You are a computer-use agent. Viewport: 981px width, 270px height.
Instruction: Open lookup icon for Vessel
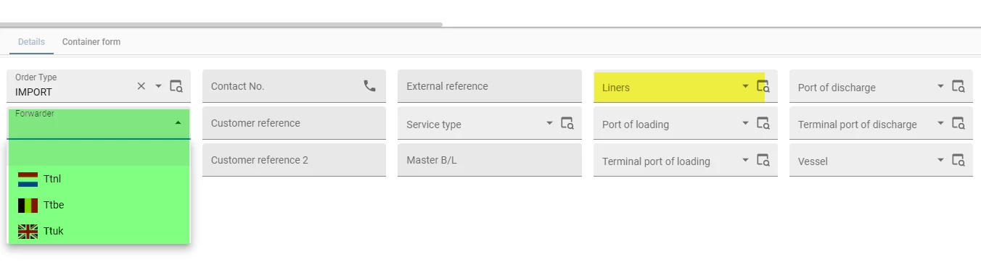[x=959, y=160]
